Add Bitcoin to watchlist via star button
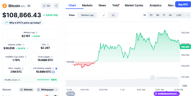Screen dimensions: 191x96 46,6
